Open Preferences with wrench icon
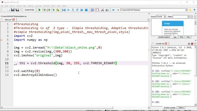The height and width of the screenshot is (111, 197). (x=103, y=10)
